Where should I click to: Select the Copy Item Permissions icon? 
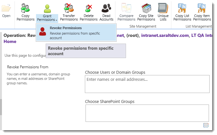[x=202, y=8]
